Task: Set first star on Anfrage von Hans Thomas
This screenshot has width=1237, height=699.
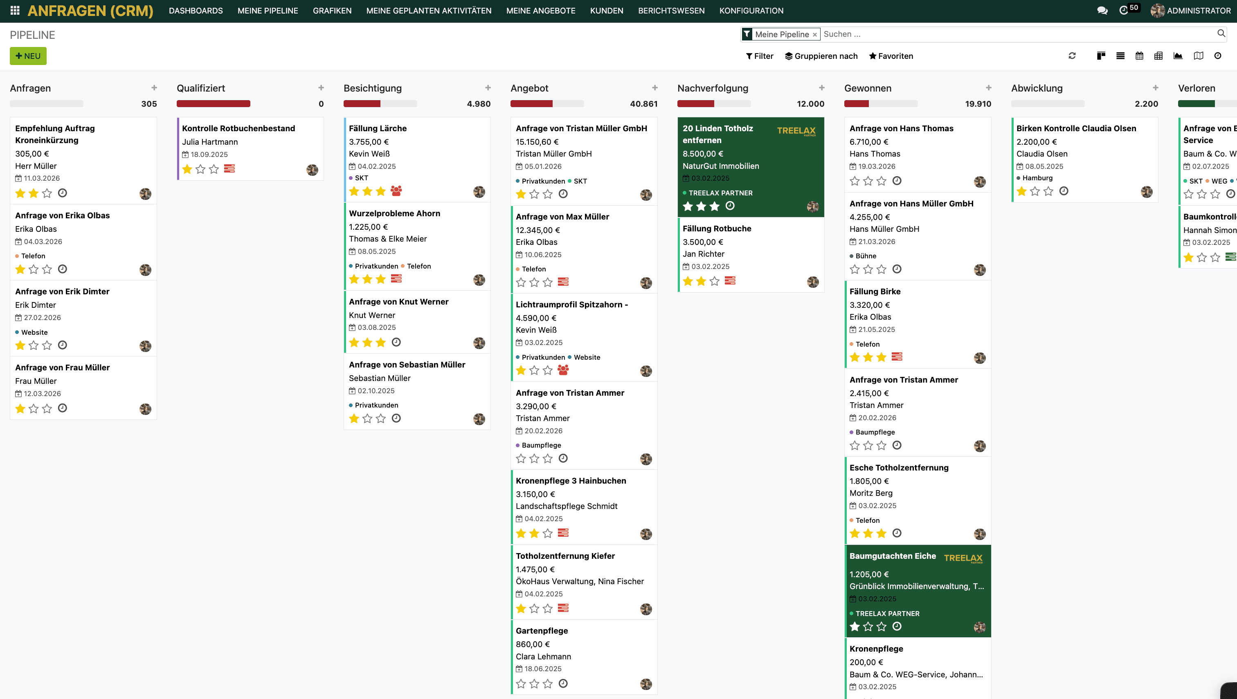Action: coord(854,181)
